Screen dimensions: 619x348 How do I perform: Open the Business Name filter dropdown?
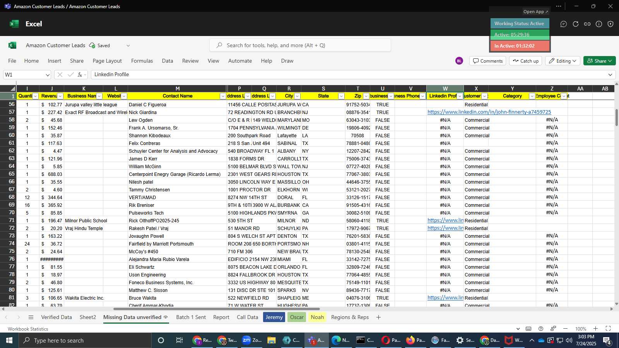click(99, 96)
